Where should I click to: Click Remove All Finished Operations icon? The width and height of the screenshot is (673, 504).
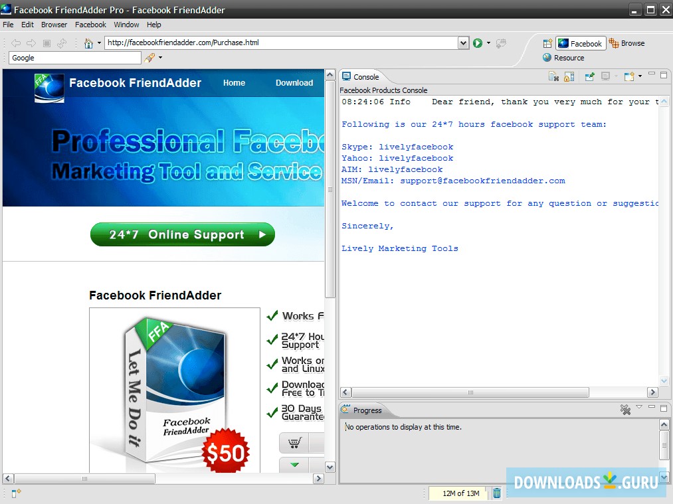(x=625, y=410)
